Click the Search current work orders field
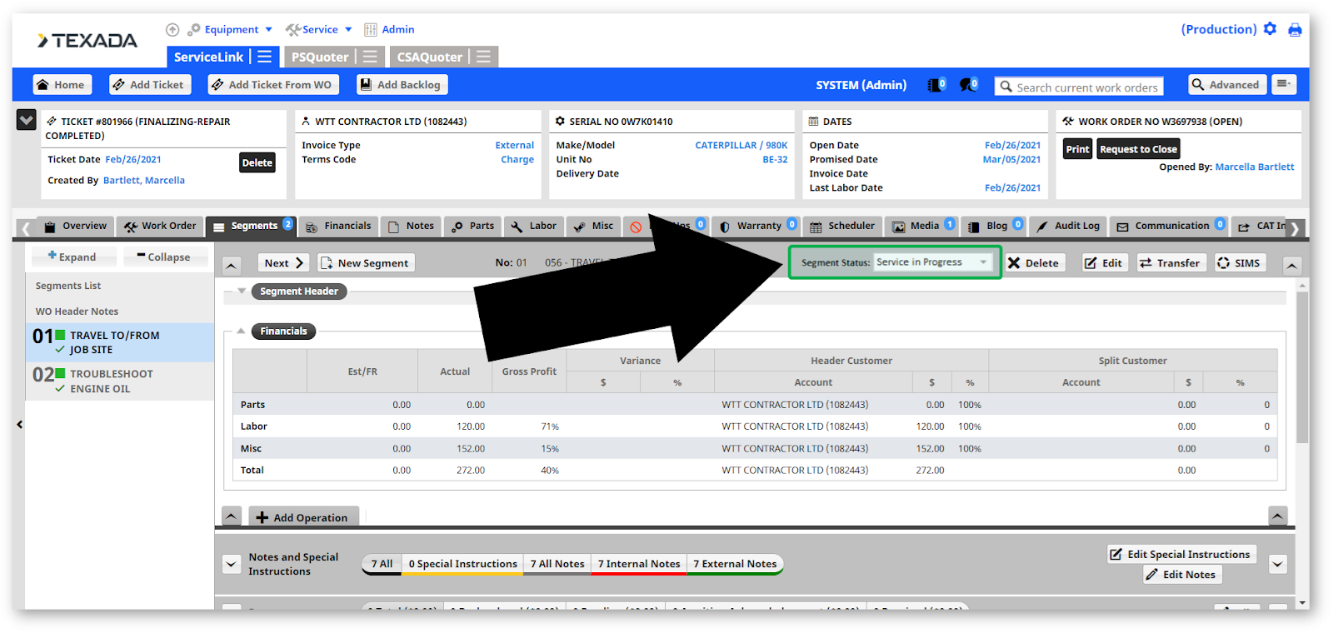Viewport: 1333px width, 633px height. coord(1079,87)
